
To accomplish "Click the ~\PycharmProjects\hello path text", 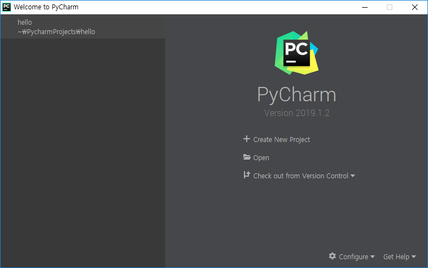I will 57,32.
